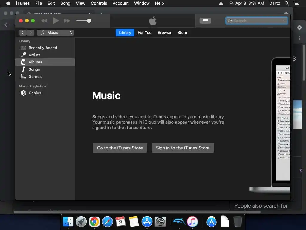
Task: Open the Applications folder icon beside iTunes
Action: (212, 222)
